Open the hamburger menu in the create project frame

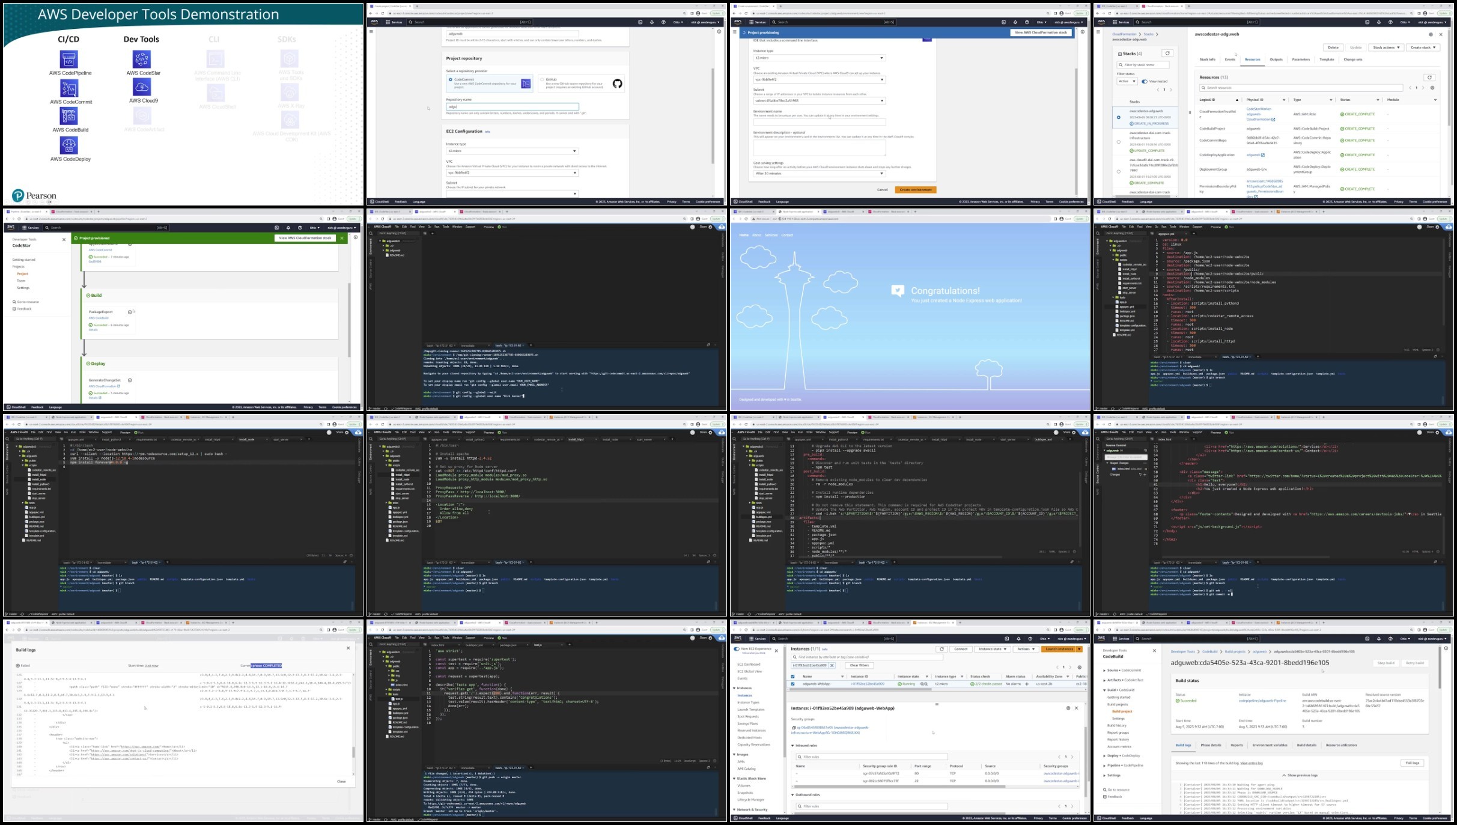coord(371,32)
